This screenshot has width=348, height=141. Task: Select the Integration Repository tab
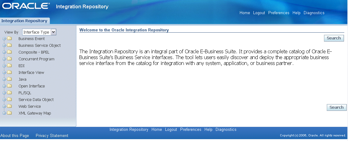[24, 21]
